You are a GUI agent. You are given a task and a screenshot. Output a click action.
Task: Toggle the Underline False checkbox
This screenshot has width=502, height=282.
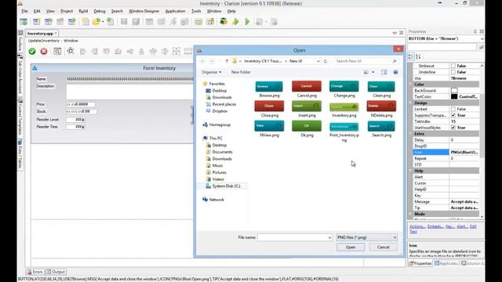click(x=453, y=72)
